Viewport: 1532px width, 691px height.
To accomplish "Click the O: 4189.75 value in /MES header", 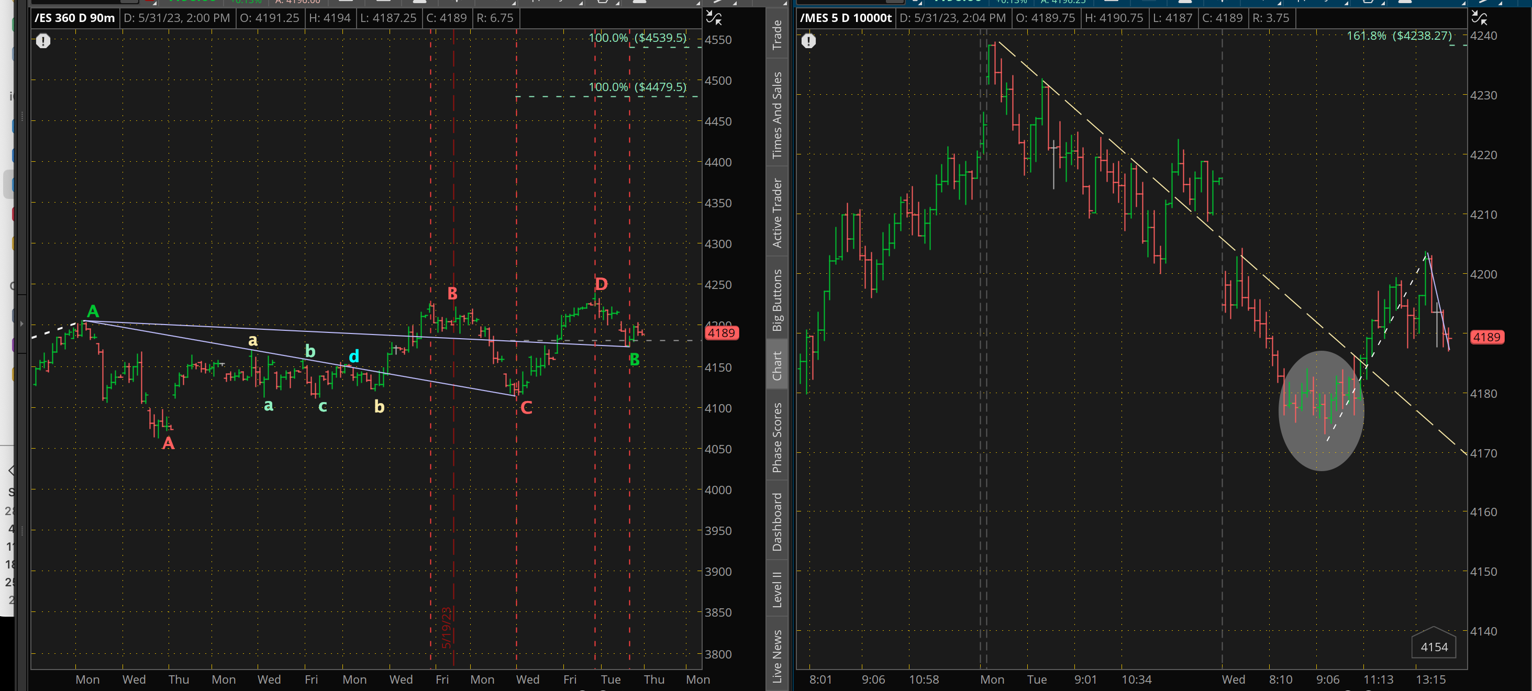I will (x=1046, y=18).
